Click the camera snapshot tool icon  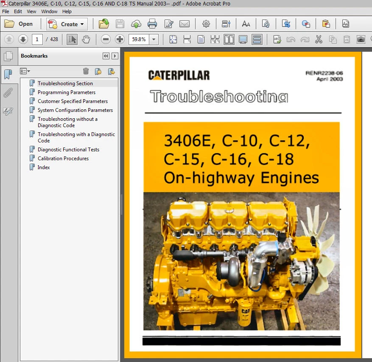361,39
